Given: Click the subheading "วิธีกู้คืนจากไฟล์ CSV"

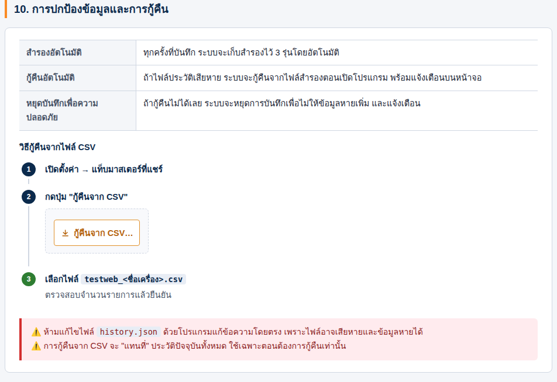Looking at the screenshot, I should tap(57, 147).
